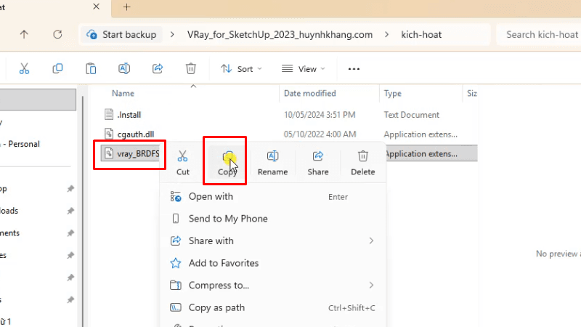Open the Sort dropdown
This screenshot has width=581, height=327.
tap(241, 69)
